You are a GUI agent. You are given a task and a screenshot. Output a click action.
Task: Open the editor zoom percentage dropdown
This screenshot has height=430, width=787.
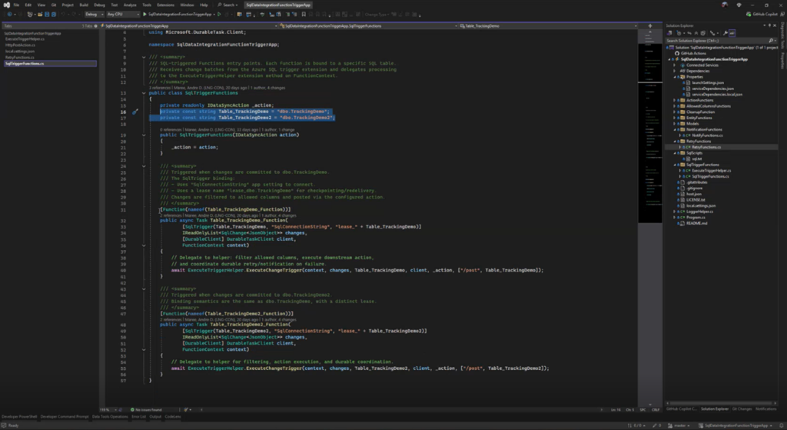tap(107, 410)
